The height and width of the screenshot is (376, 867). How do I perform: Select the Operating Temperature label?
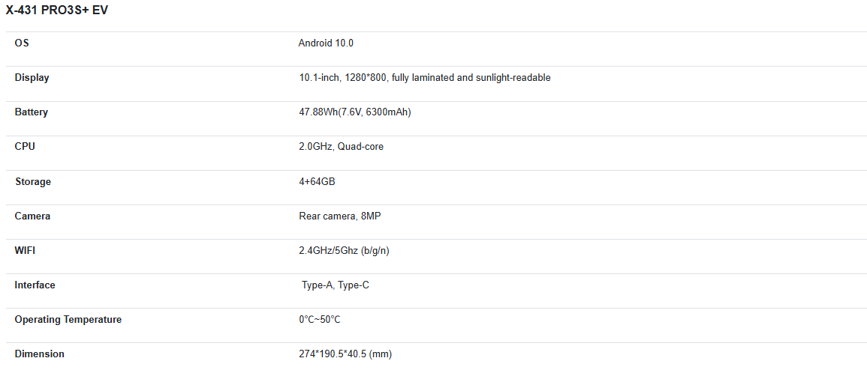pyautogui.click(x=68, y=320)
